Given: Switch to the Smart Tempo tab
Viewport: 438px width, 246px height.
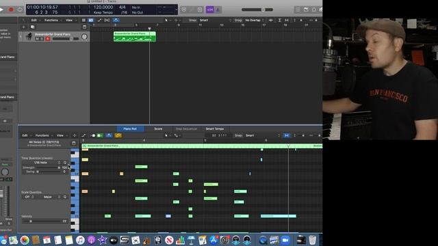Looking at the screenshot, I should click(x=215, y=129).
